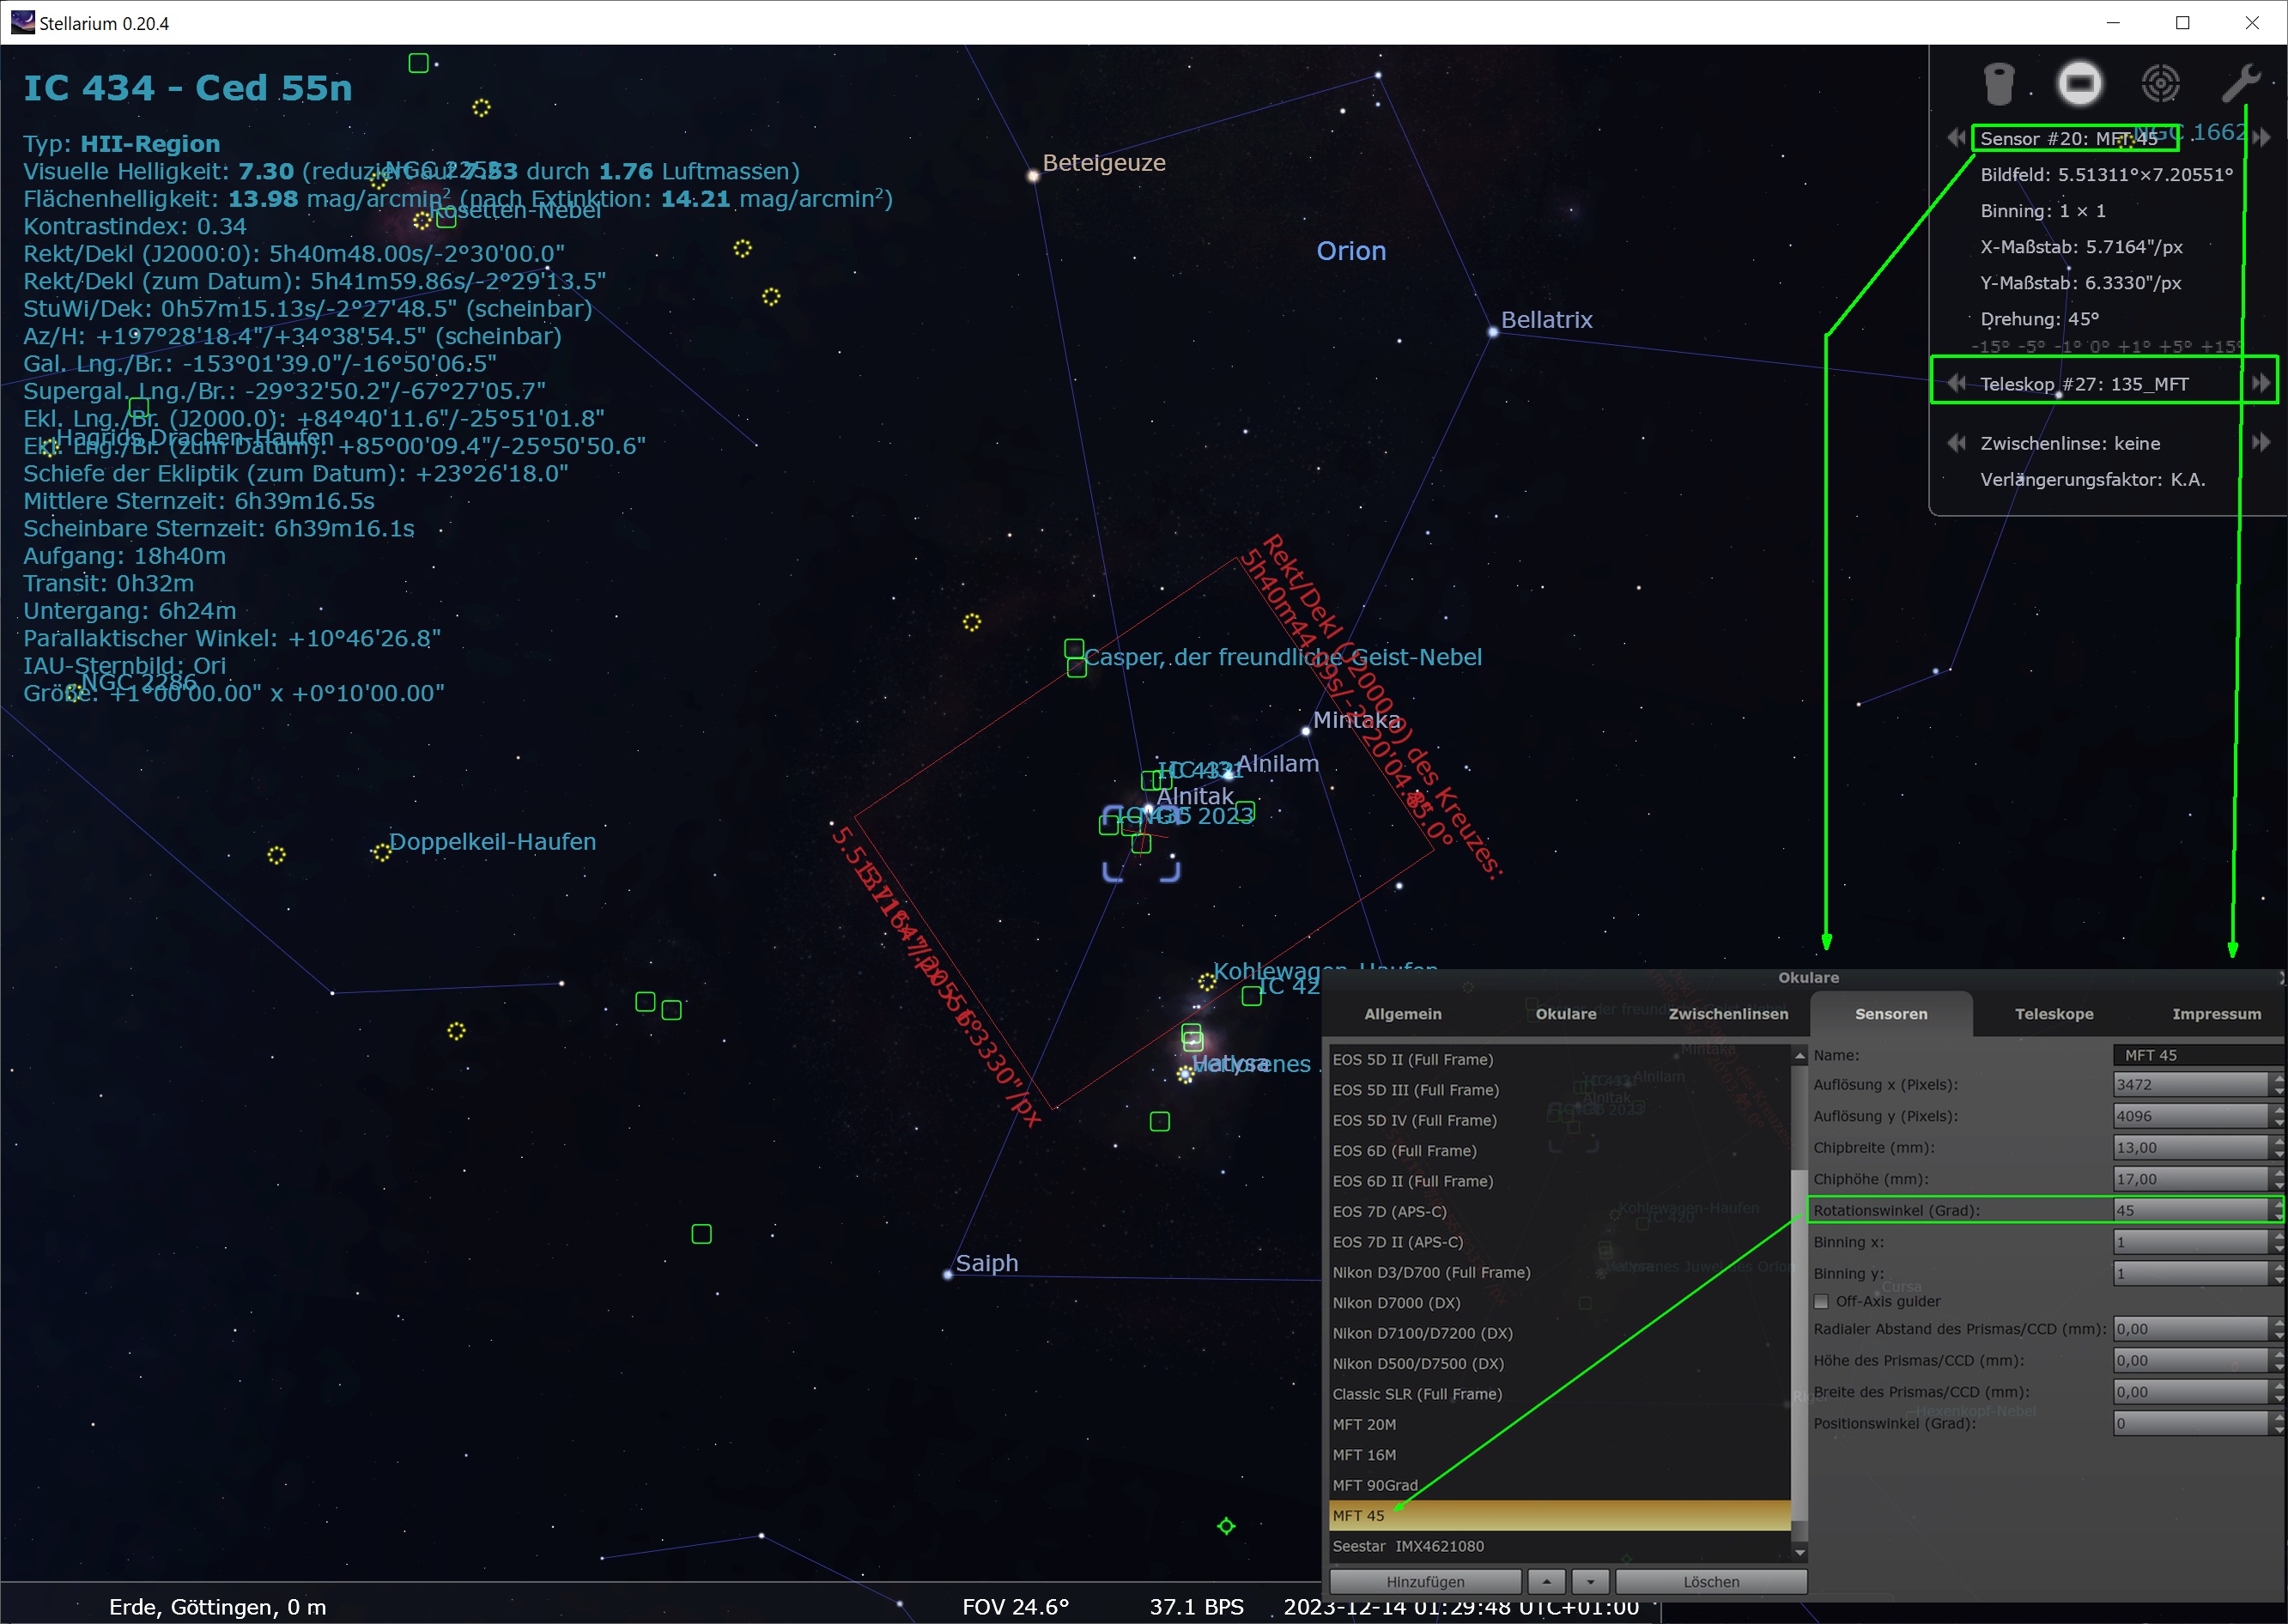Open the Teleskope tab

click(x=2054, y=1013)
